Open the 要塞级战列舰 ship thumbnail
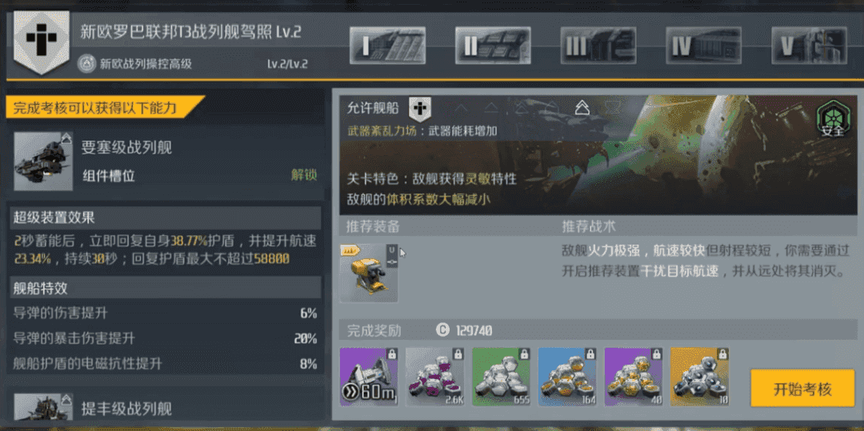 (43, 161)
